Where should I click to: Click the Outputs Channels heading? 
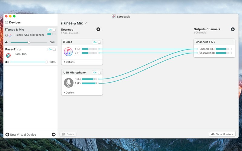(207, 29)
